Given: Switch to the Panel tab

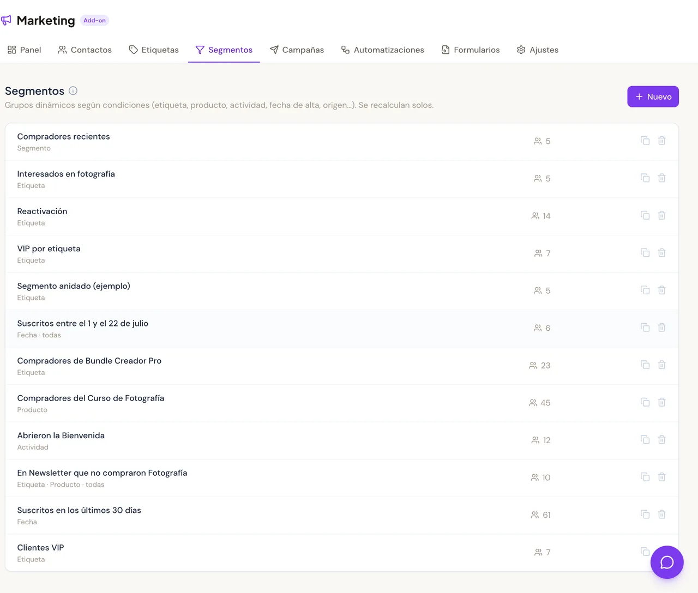Looking at the screenshot, I should (24, 50).
